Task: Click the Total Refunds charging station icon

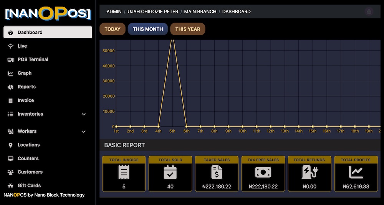Action: pyautogui.click(x=310, y=172)
